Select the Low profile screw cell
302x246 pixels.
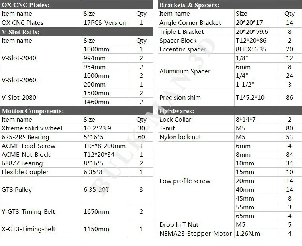pos(196,181)
